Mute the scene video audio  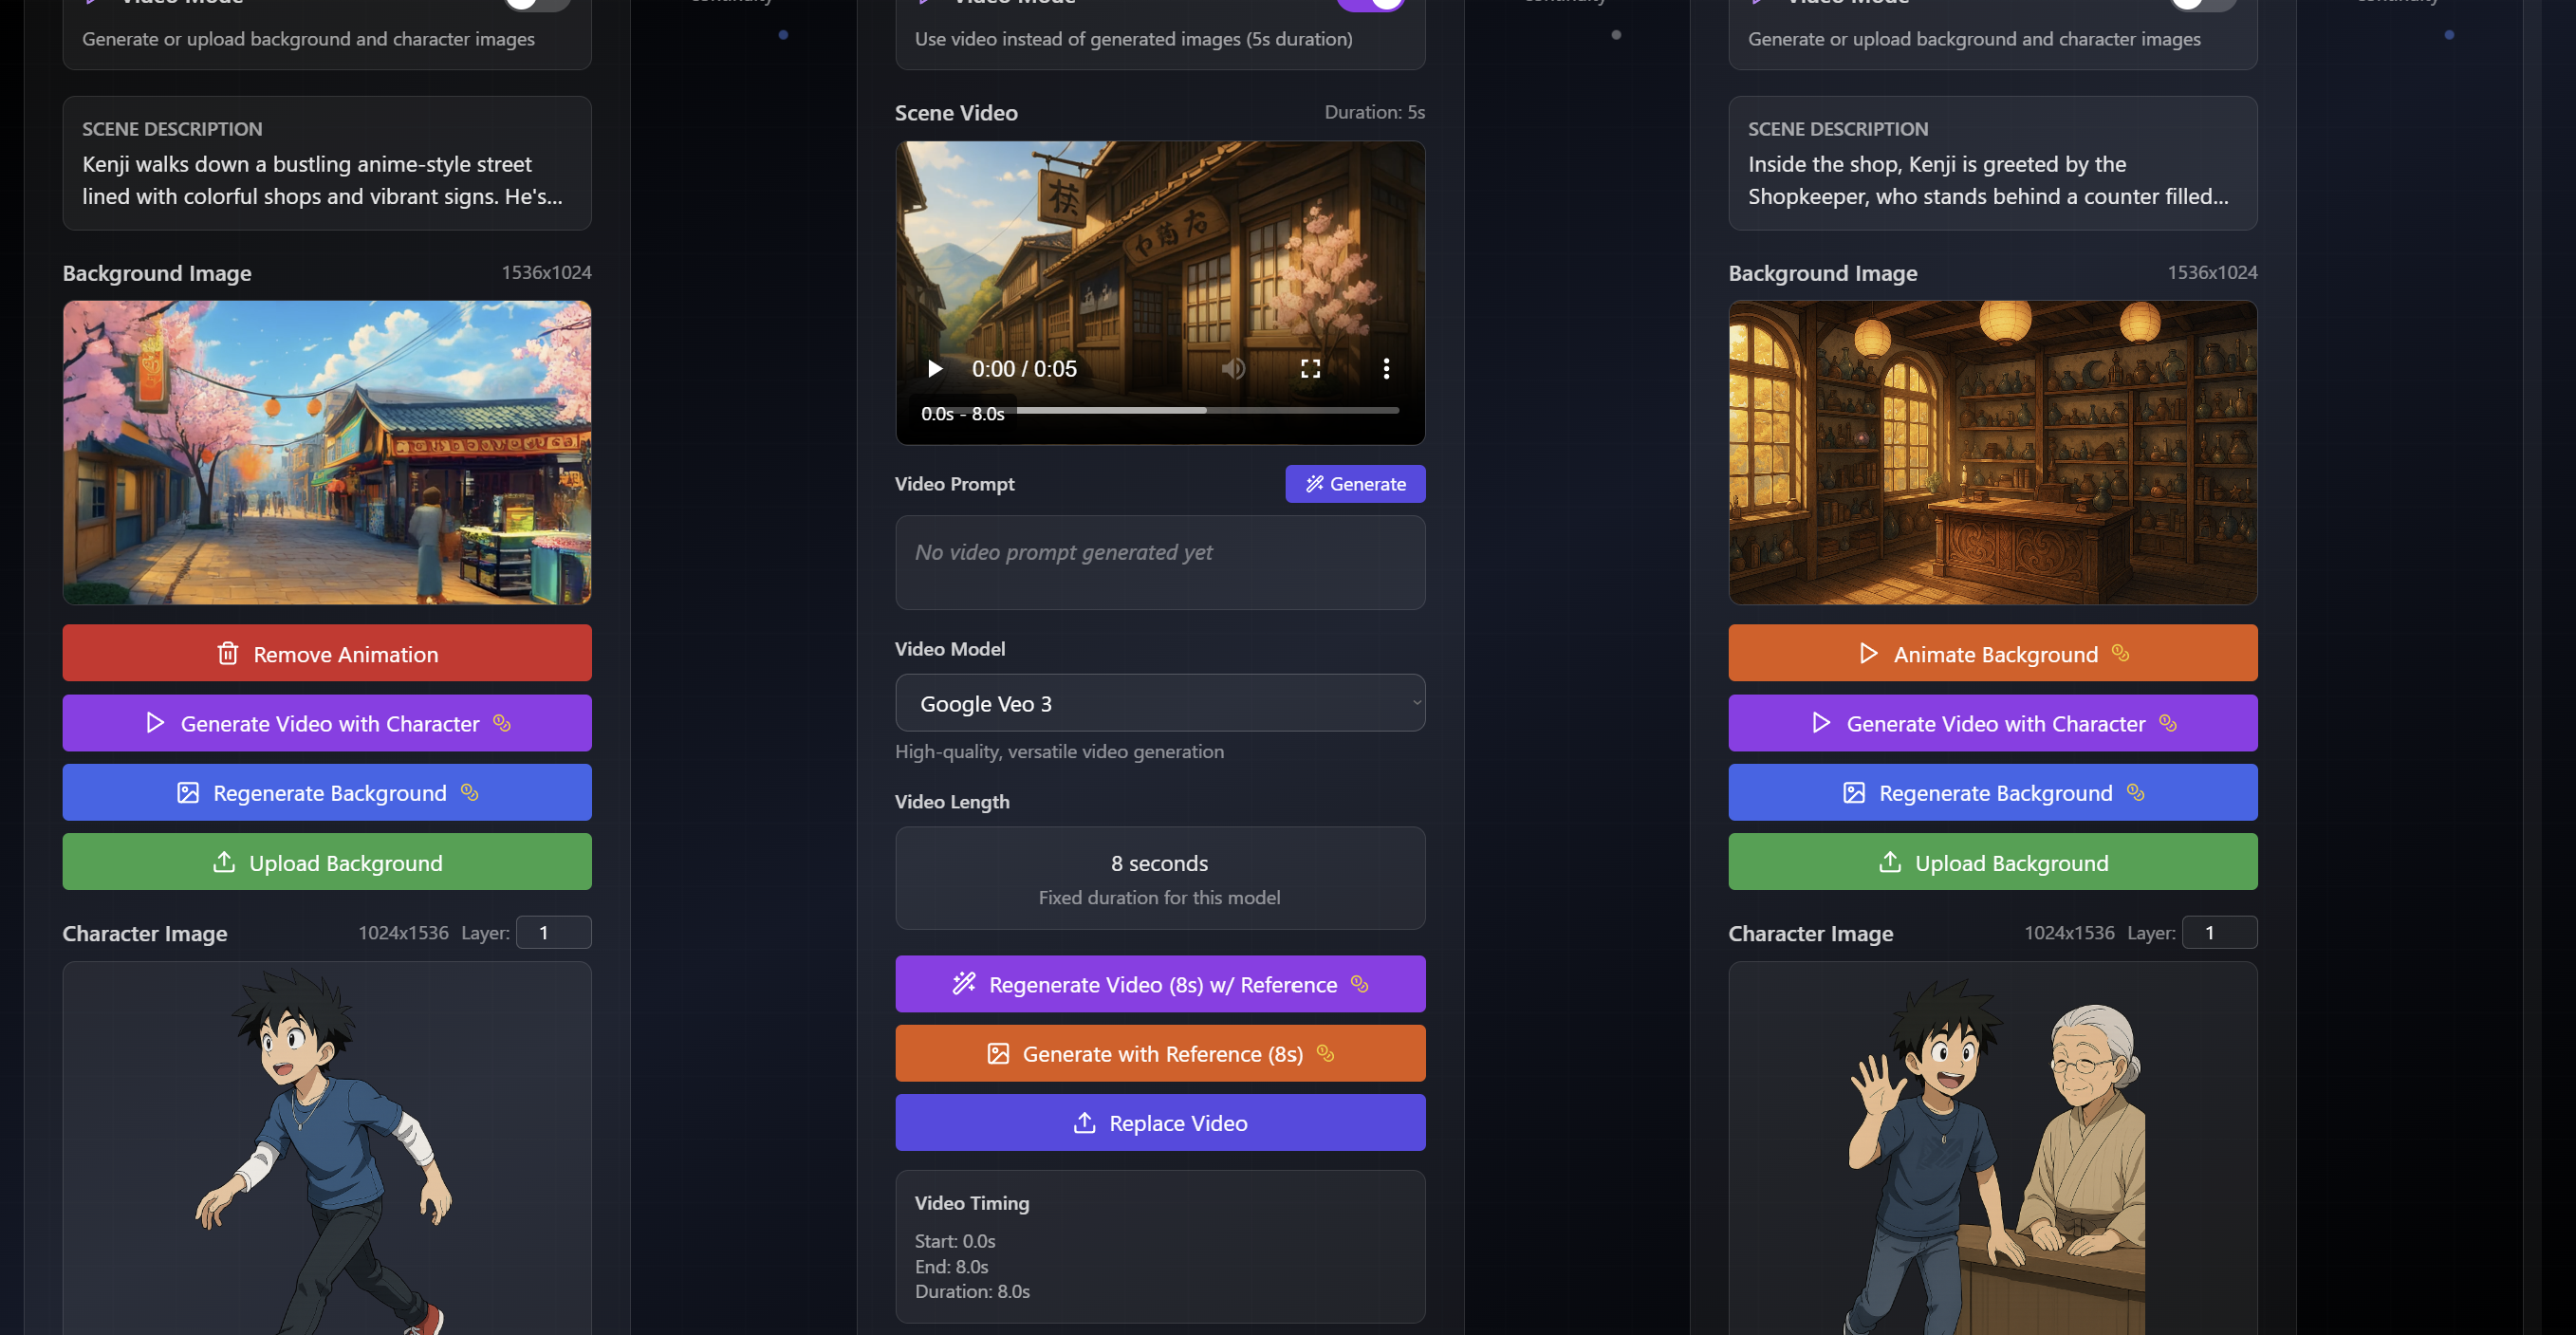(x=1233, y=369)
